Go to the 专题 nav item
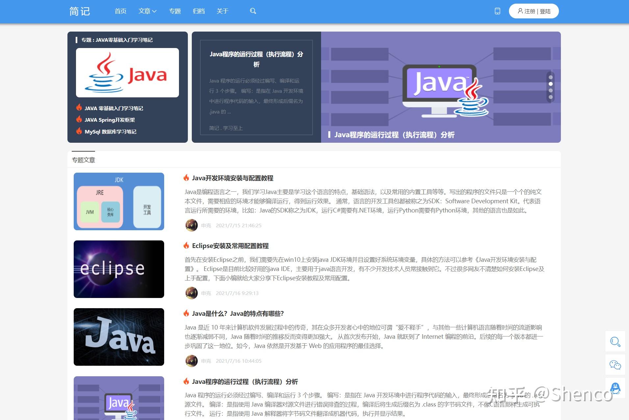 point(175,11)
